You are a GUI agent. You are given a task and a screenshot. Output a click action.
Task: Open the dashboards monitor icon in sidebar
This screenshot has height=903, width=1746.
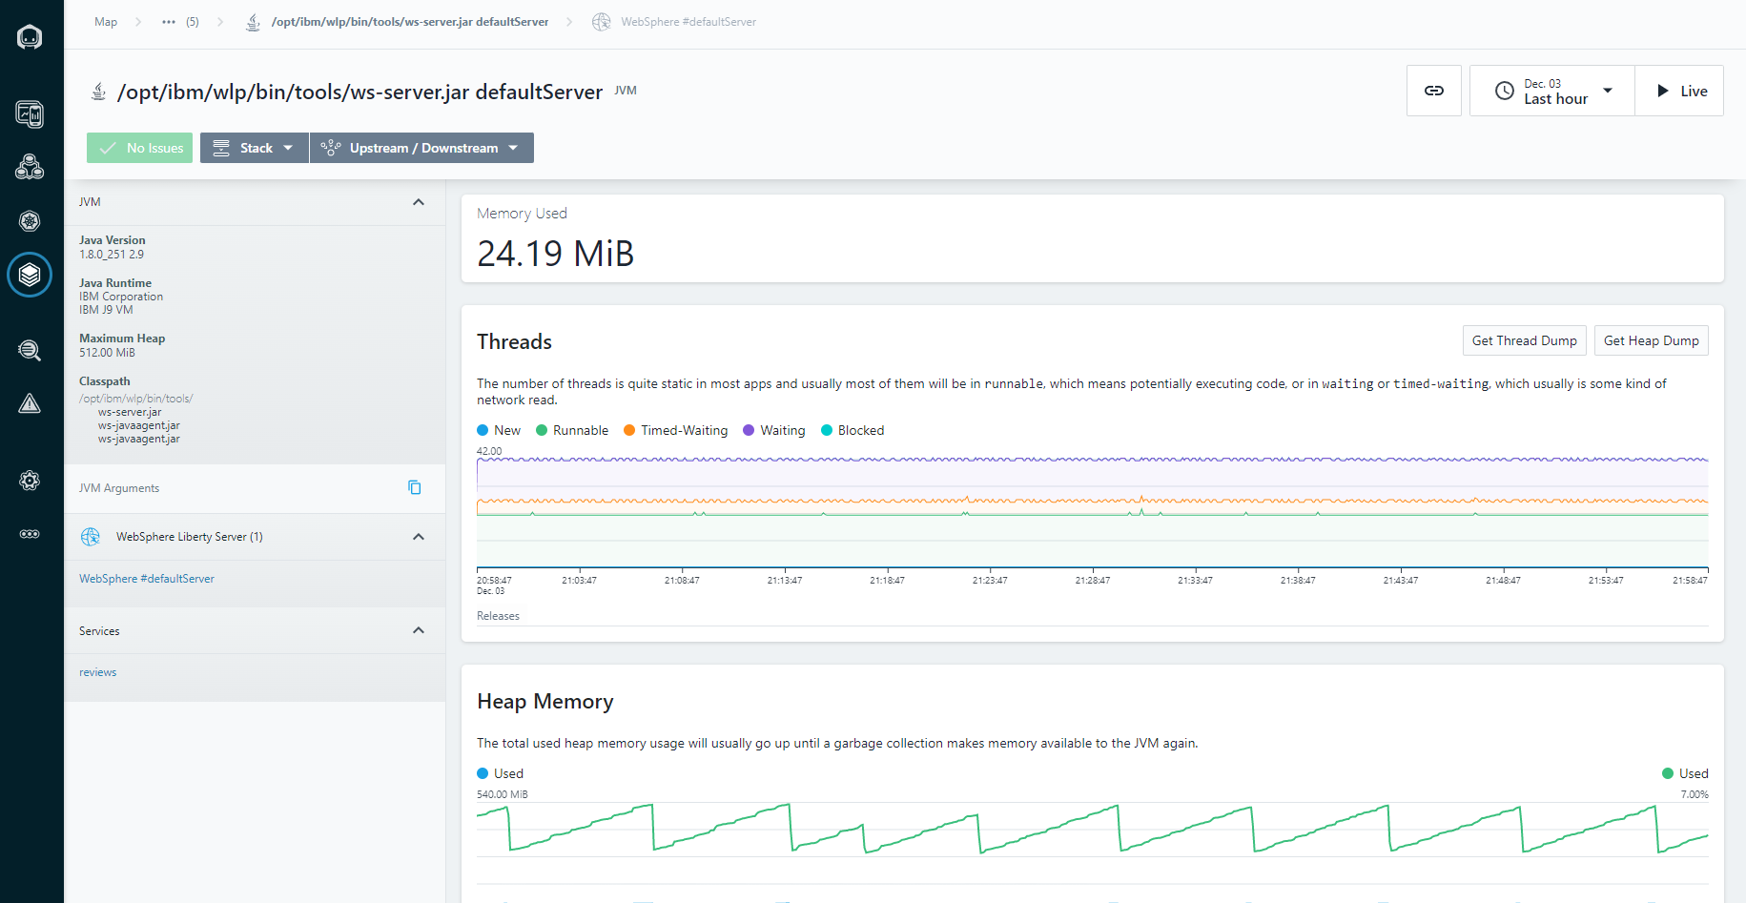(x=30, y=114)
